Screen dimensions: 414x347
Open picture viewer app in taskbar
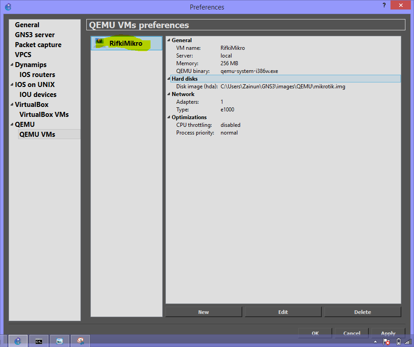60,341
